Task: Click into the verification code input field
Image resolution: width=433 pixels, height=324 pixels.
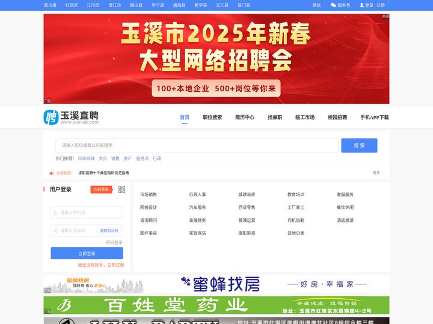Action: tap(74, 230)
